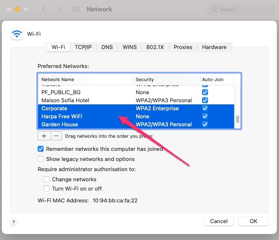The width and height of the screenshot is (279, 240).
Task: Open the WINS tab
Action: pyautogui.click(x=129, y=47)
